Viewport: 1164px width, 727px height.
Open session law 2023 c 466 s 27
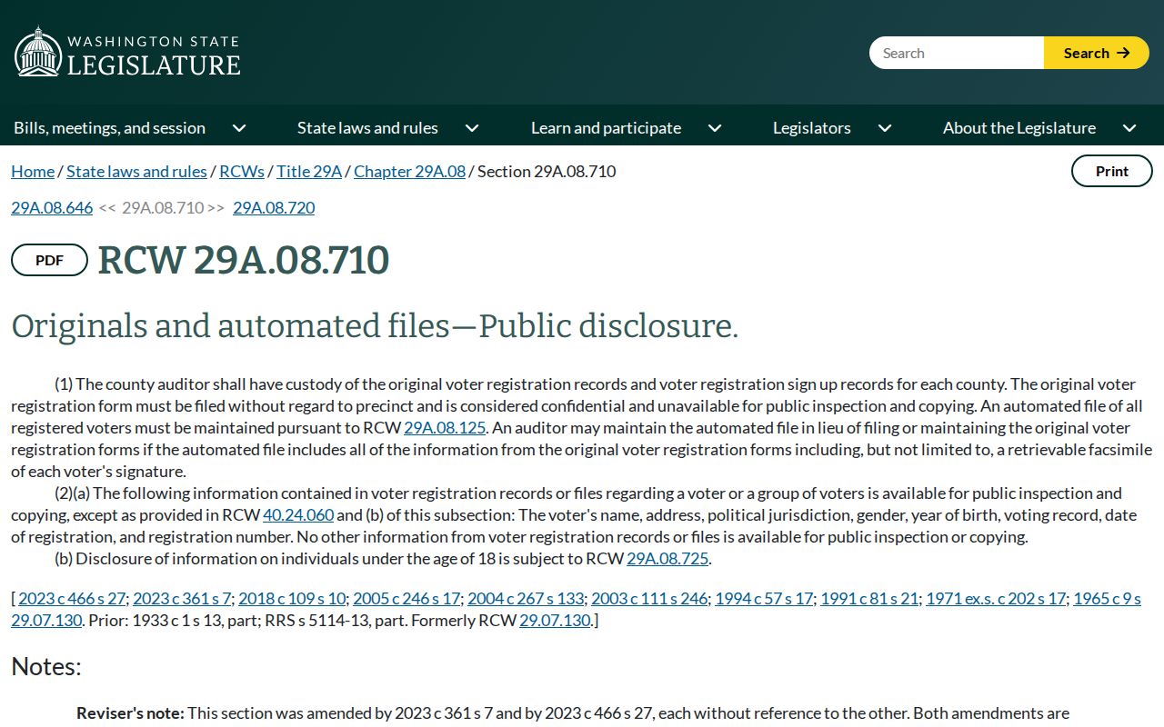(72, 598)
